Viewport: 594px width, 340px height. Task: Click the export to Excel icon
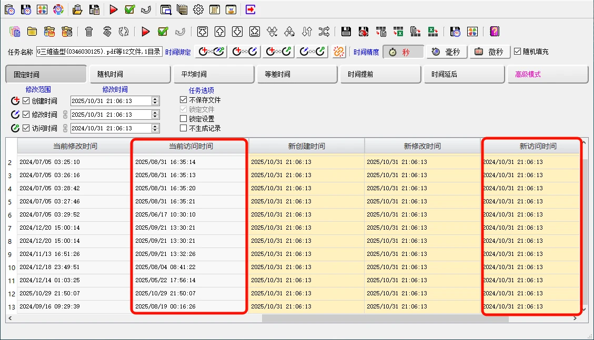point(434,32)
